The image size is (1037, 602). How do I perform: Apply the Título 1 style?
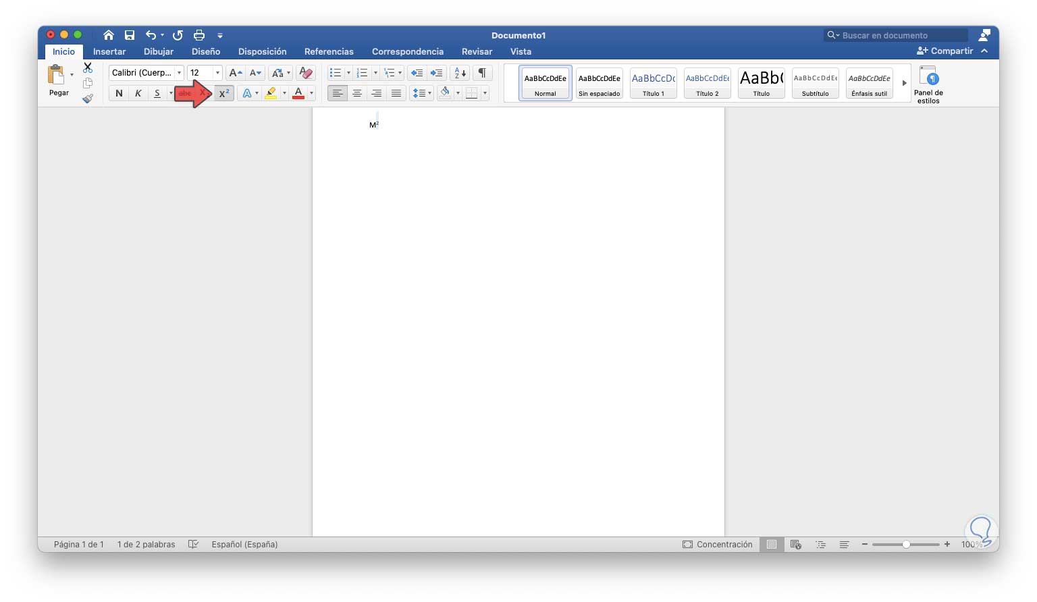pos(653,83)
